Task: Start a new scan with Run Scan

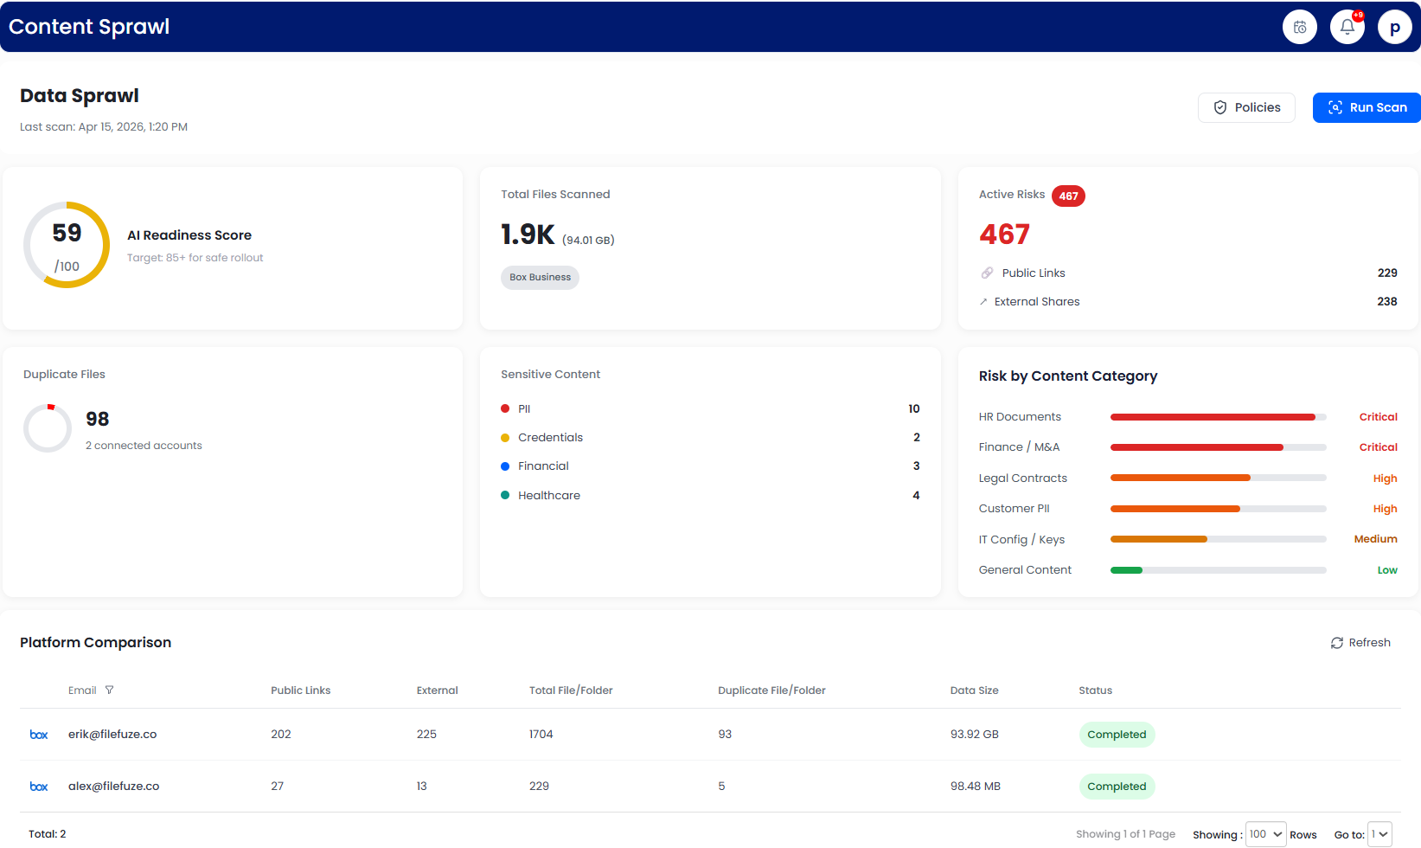Action: coord(1366,107)
